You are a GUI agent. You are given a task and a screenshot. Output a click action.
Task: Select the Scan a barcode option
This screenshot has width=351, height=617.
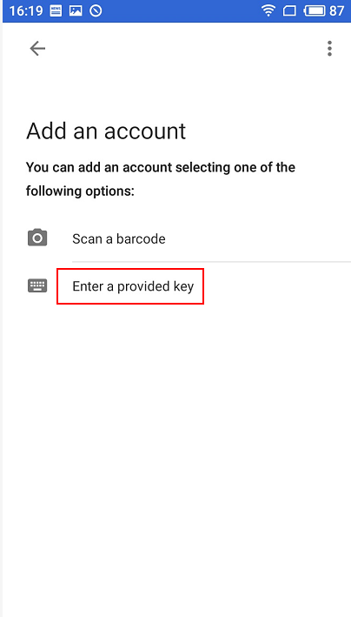point(119,238)
